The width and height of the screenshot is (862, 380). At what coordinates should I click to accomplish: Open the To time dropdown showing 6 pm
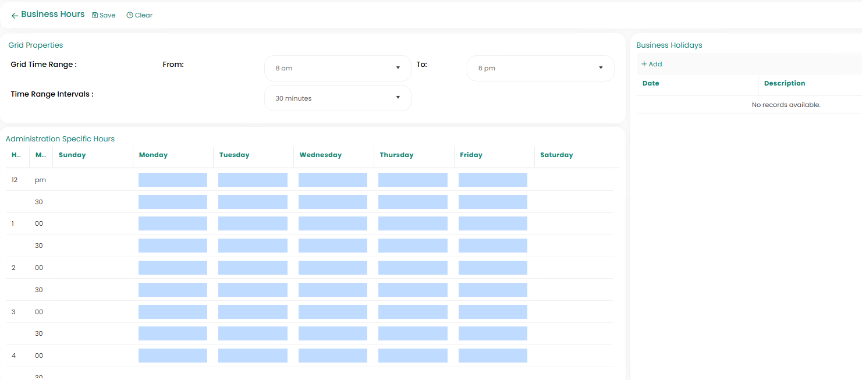point(540,68)
